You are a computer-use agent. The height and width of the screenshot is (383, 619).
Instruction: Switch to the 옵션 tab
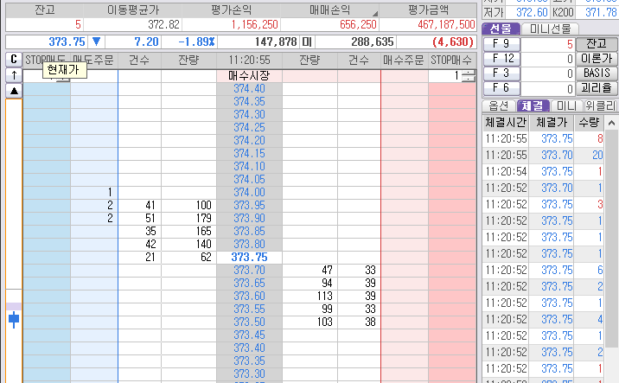(x=499, y=105)
